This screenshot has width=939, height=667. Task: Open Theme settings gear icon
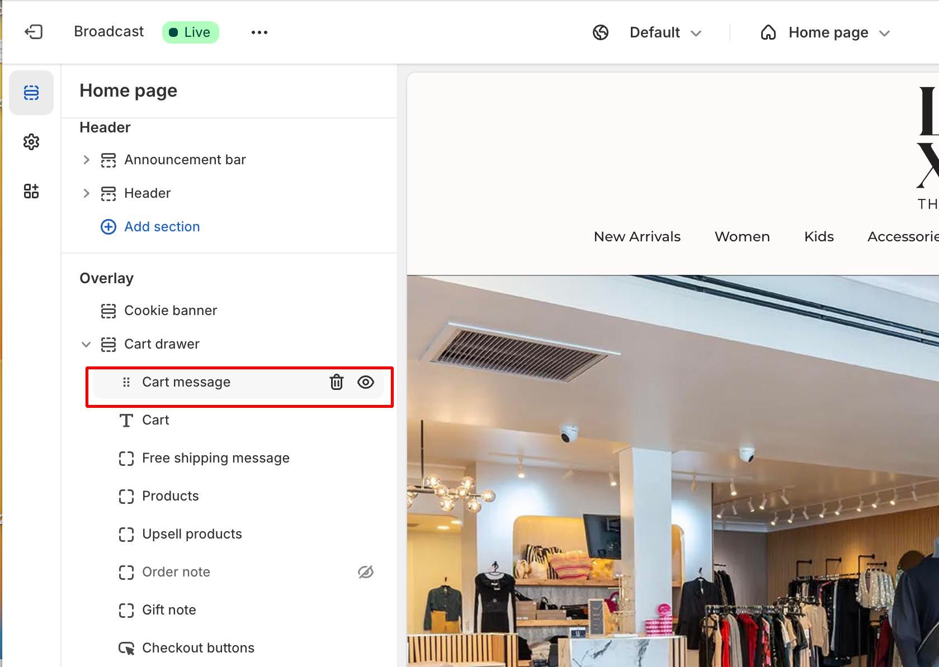coord(31,142)
